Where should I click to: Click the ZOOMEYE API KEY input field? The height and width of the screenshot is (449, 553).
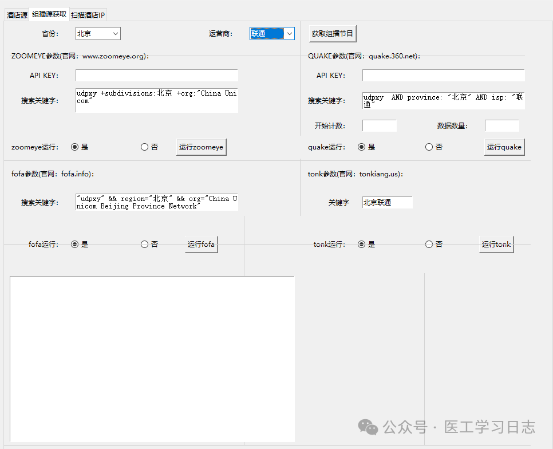click(156, 75)
